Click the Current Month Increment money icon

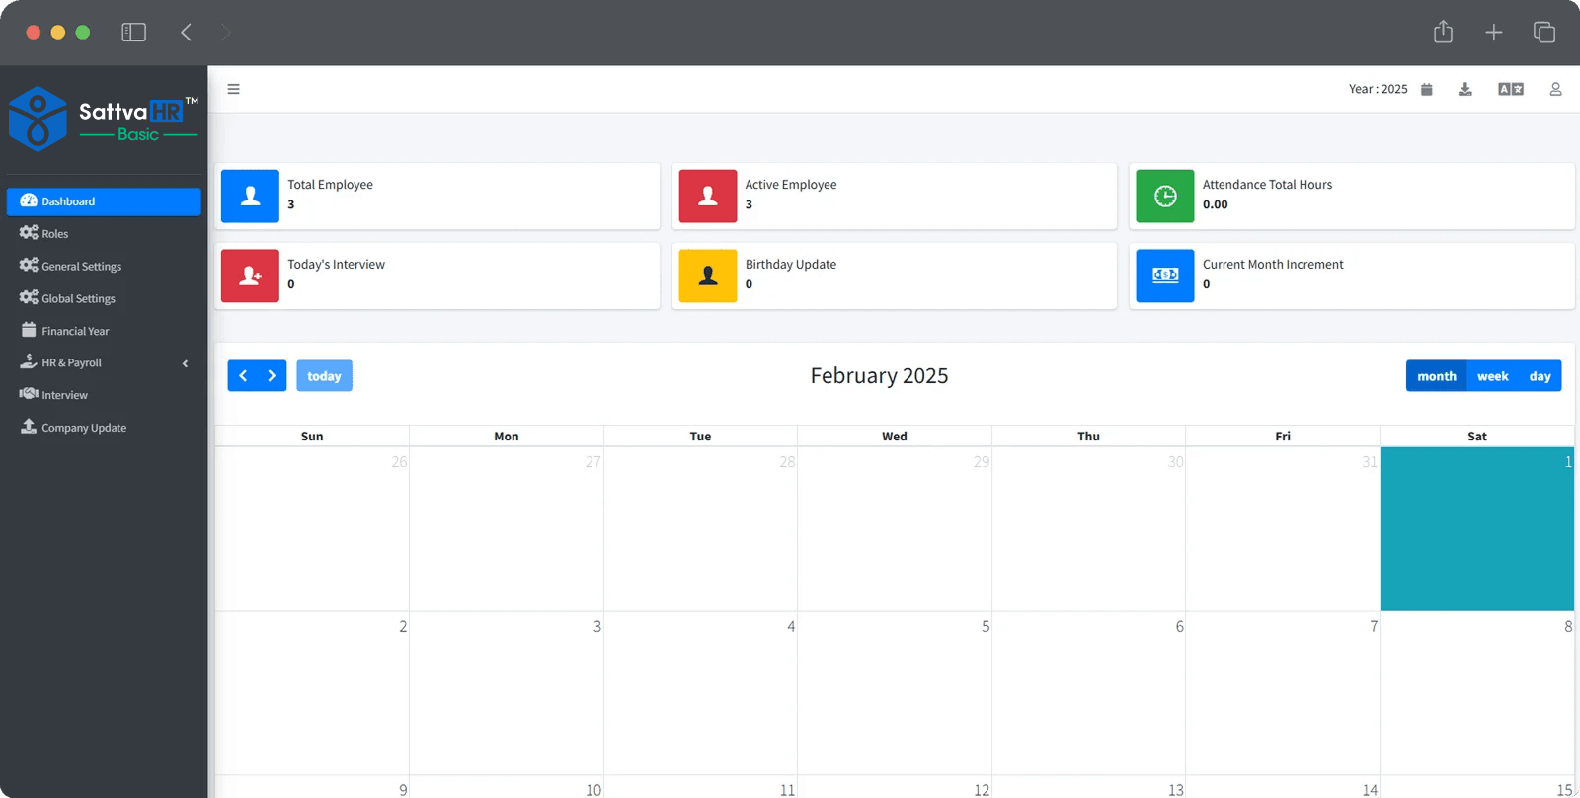pos(1165,276)
